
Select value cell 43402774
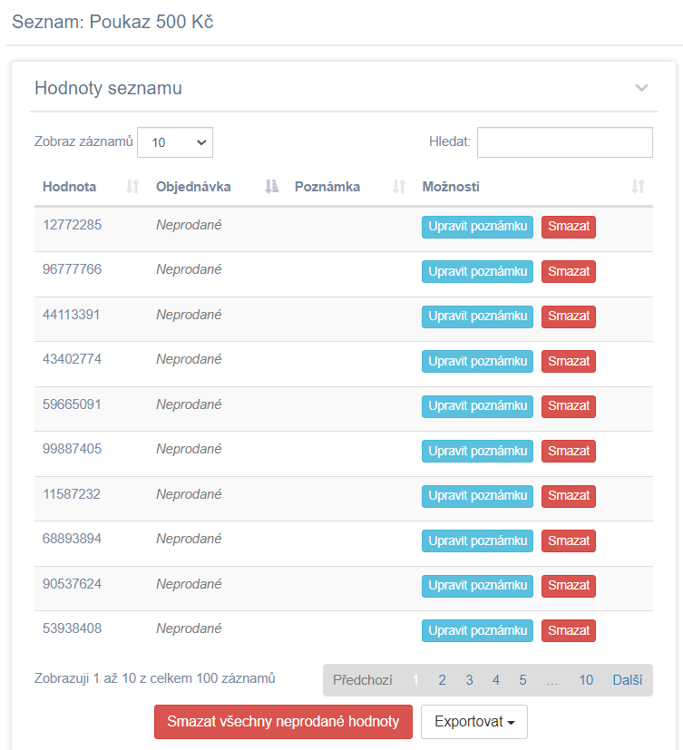(x=73, y=359)
